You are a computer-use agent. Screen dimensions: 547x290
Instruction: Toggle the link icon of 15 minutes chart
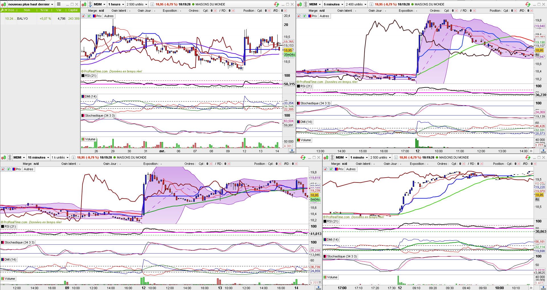[x=10, y=157]
